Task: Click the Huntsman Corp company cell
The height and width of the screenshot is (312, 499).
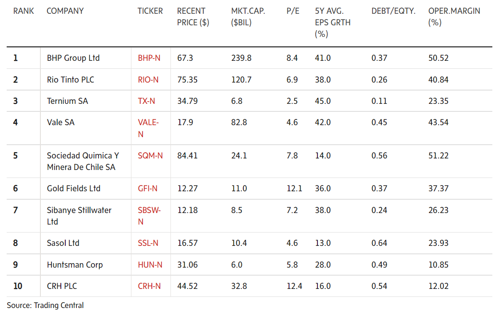Action: [75, 265]
